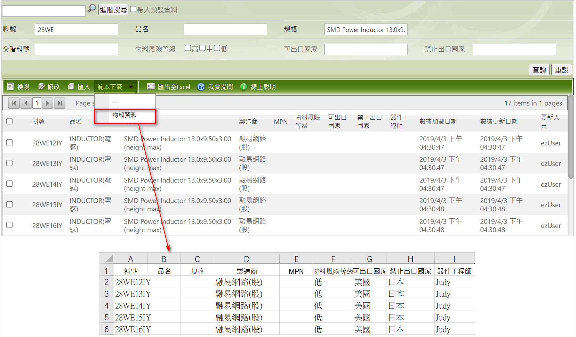Click ezUser in the 28WE13IY row

point(551,163)
